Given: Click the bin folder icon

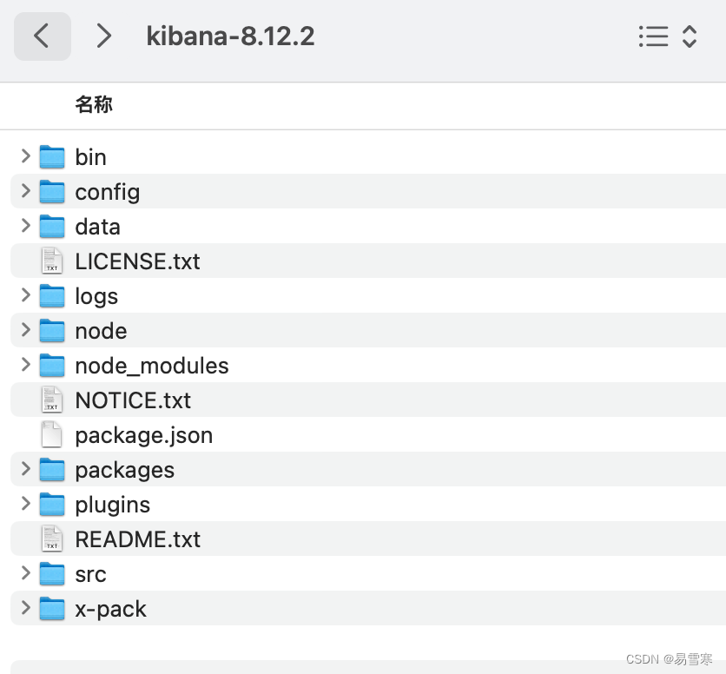Looking at the screenshot, I should coord(52,156).
